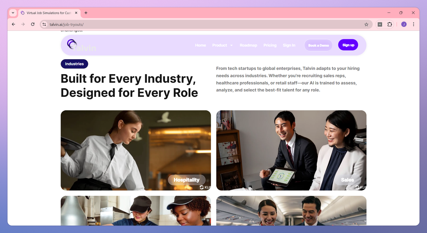Click the H extension icon
The width and height of the screenshot is (427, 233).
coord(380,24)
